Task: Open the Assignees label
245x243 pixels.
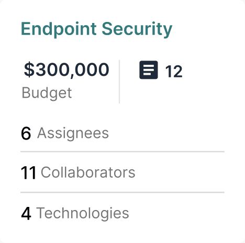Action: 73,134
